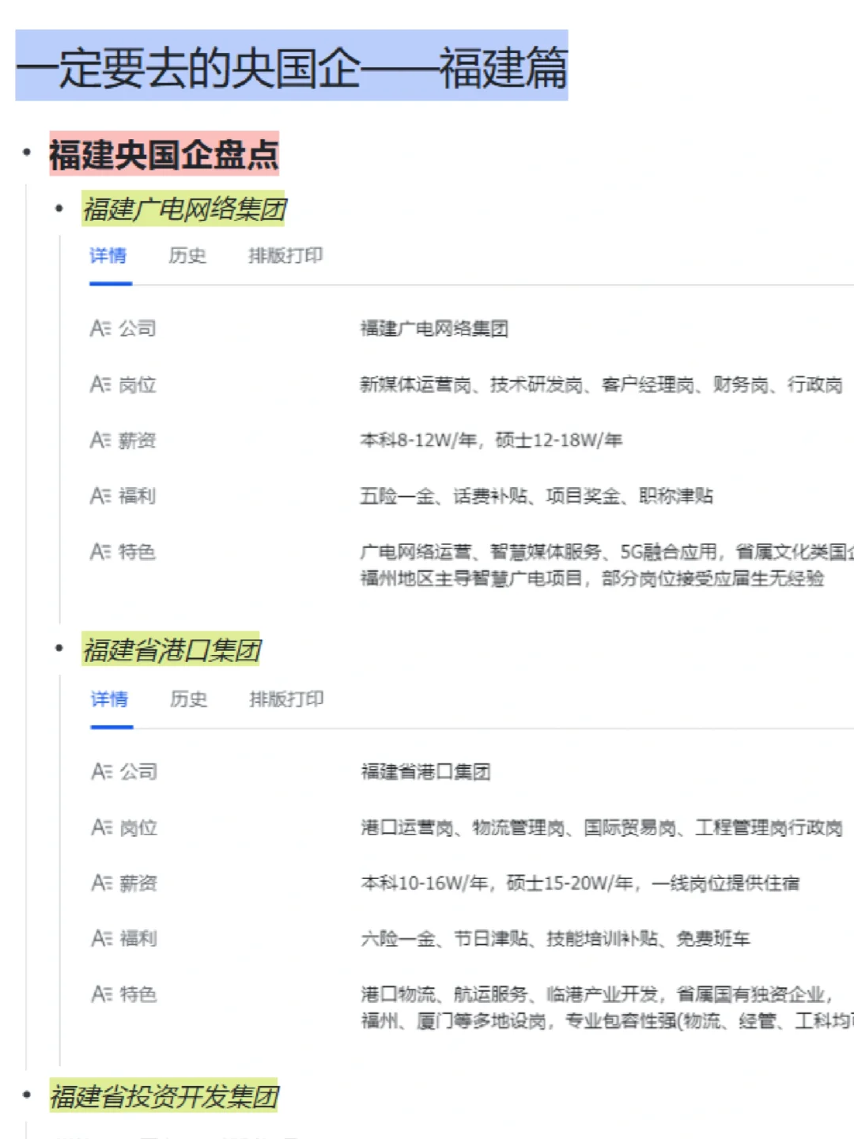
Task: Click the bullet before 福建省港口集团 heading
Action: (x=59, y=649)
